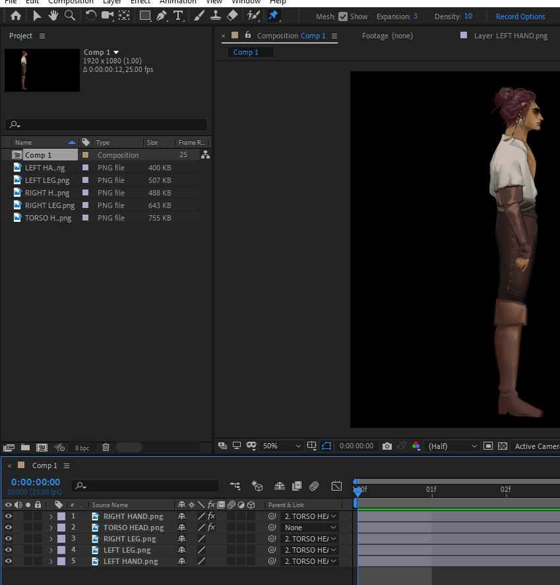Hide the RIGHT HAND.png layer
This screenshot has height=585, width=560.
(x=9, y=516)
